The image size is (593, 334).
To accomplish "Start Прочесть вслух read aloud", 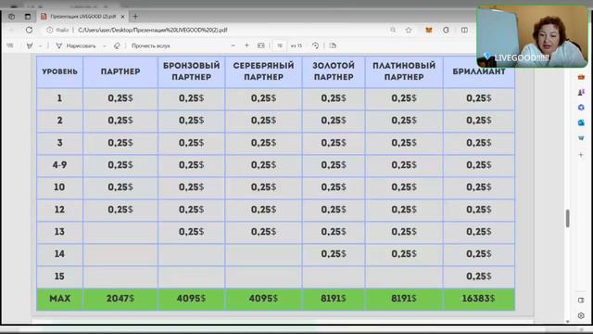I will tap(150, 45).
